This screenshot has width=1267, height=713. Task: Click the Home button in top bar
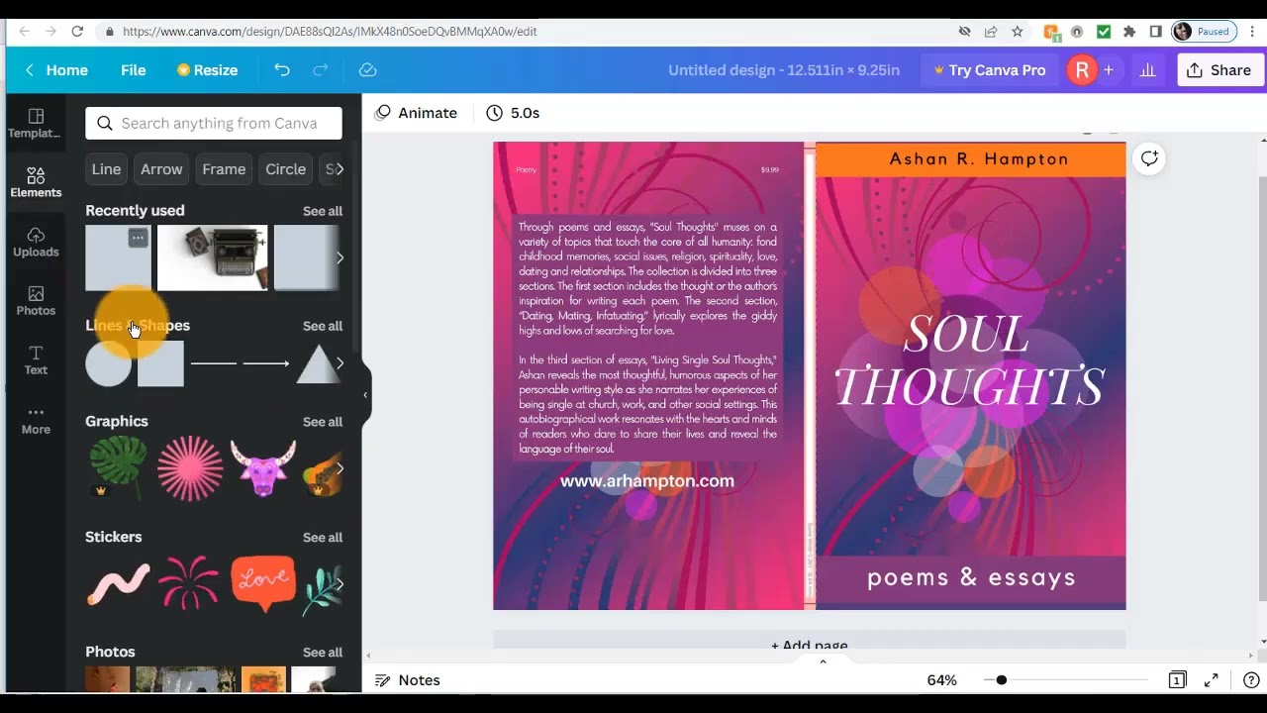point(56,70)
